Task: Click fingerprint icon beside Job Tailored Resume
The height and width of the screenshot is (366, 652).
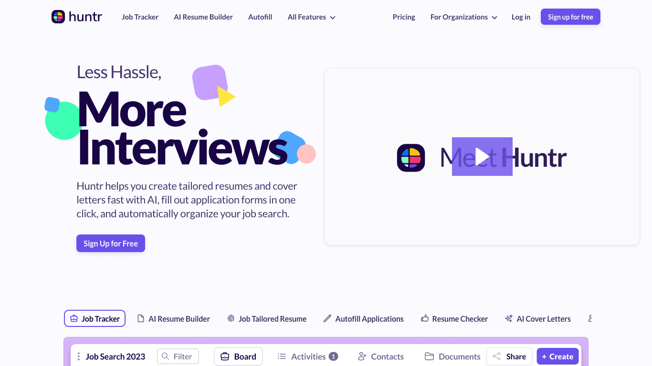Action: (x=231, y=319)
